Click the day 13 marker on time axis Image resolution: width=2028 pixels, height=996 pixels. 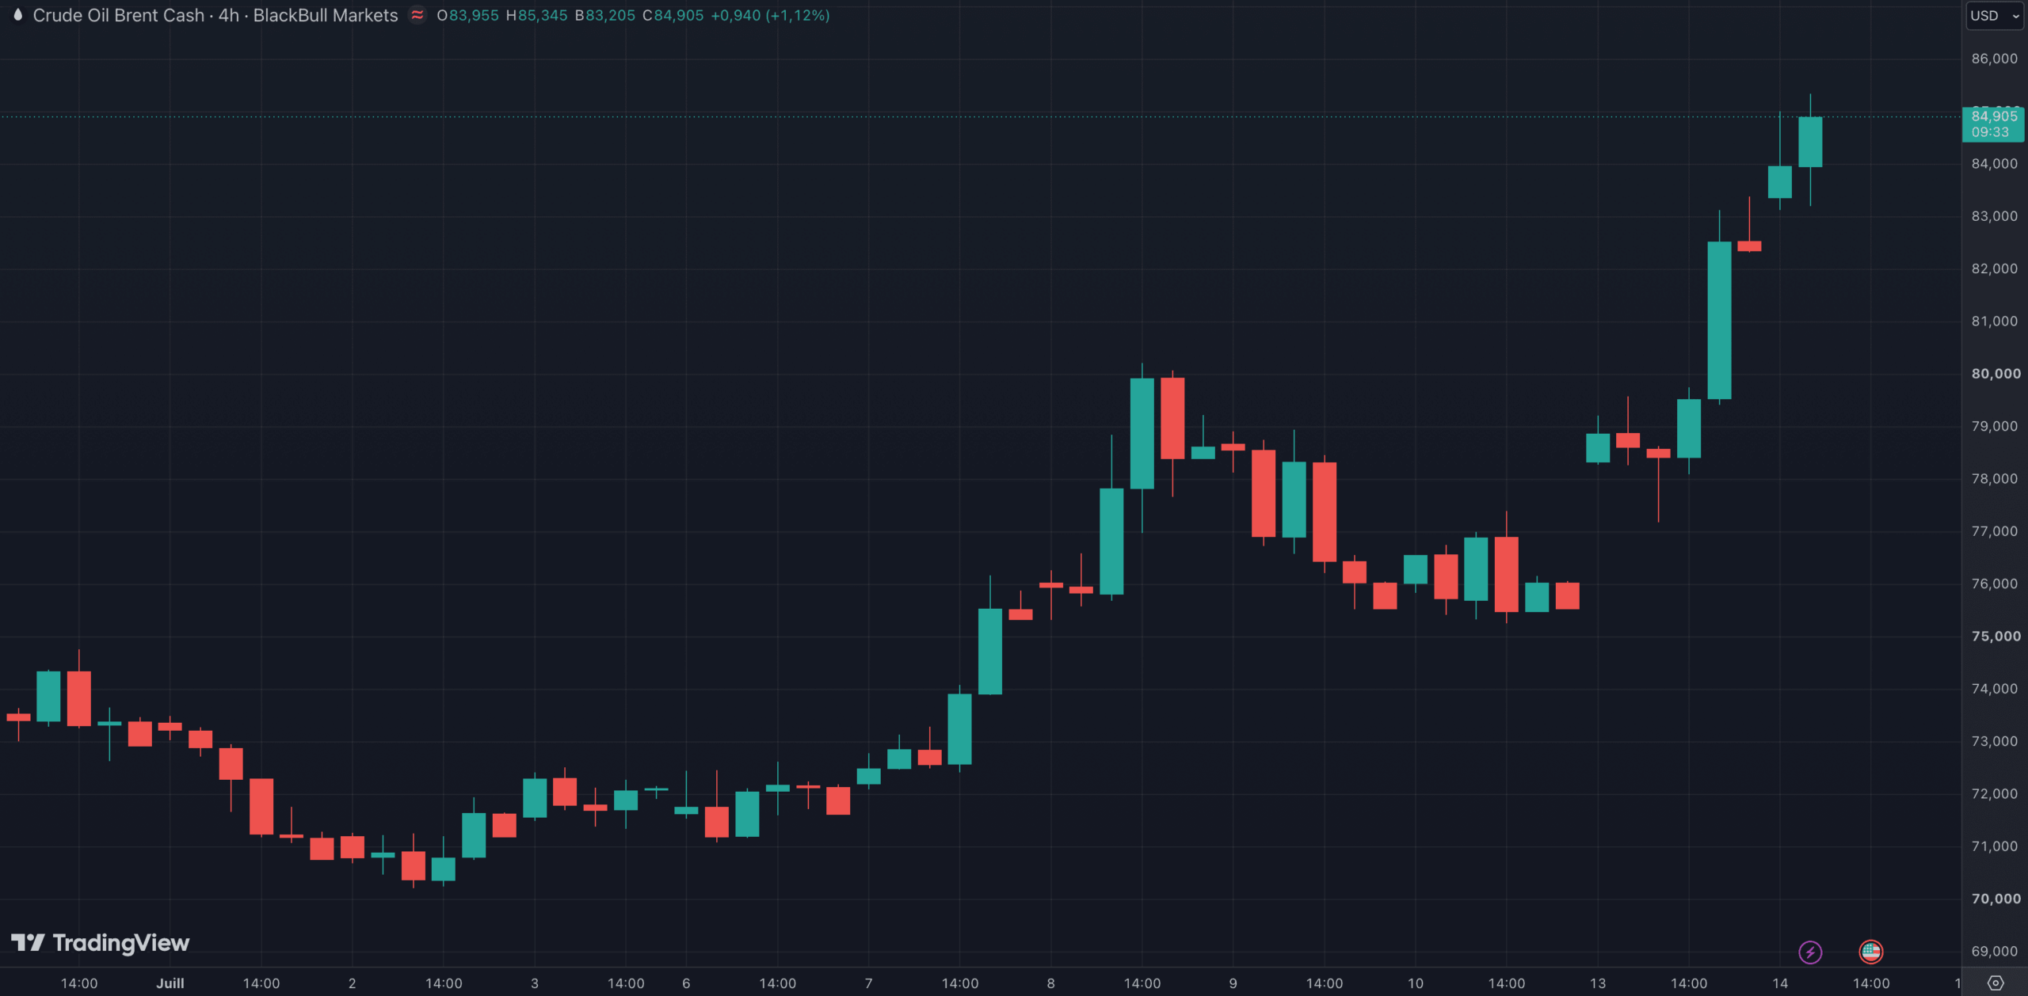1598,983
